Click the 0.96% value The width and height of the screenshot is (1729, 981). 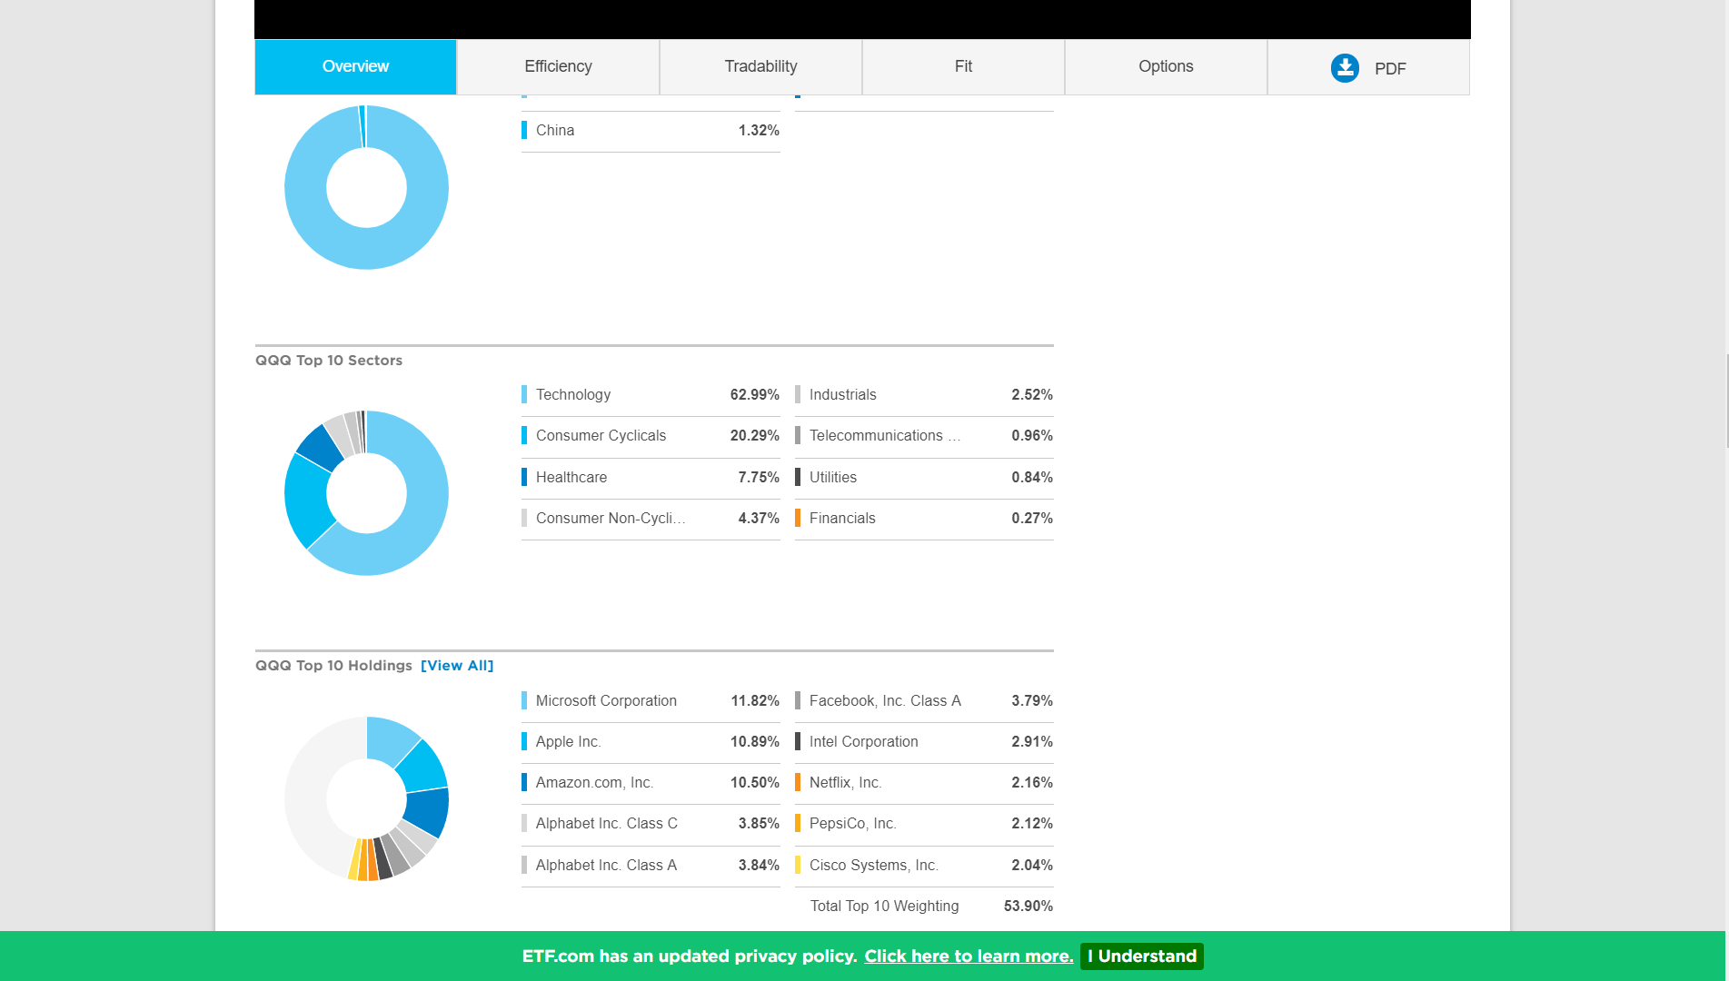click(1032, 435)
